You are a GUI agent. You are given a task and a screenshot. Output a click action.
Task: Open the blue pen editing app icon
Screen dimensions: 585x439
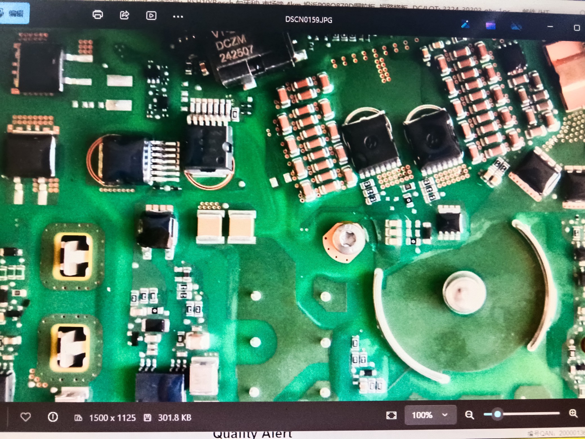(x=465, y=24)
